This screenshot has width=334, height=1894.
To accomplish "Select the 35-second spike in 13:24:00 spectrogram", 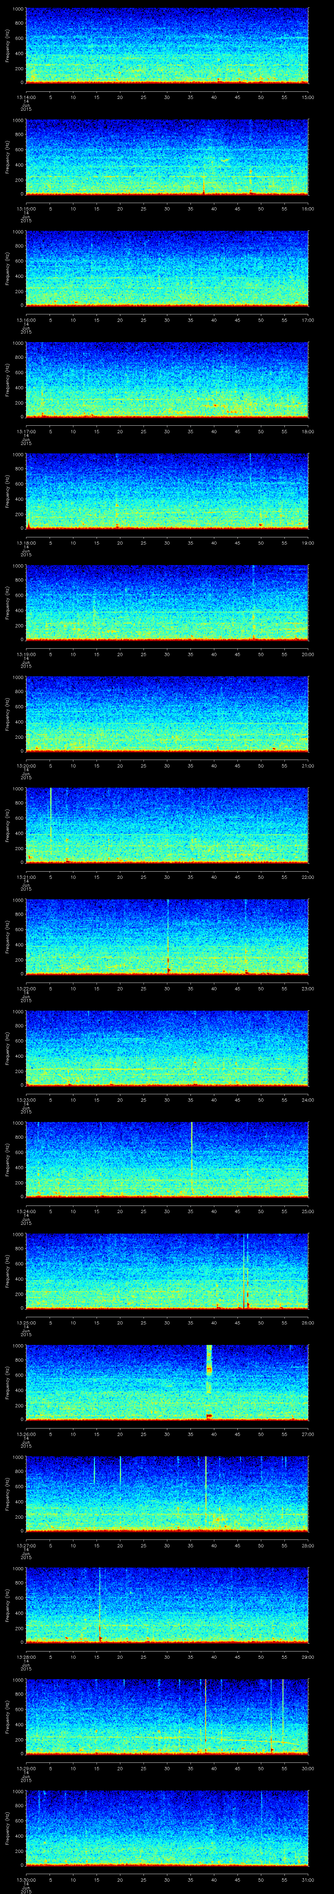I will tap(191, 1158).
